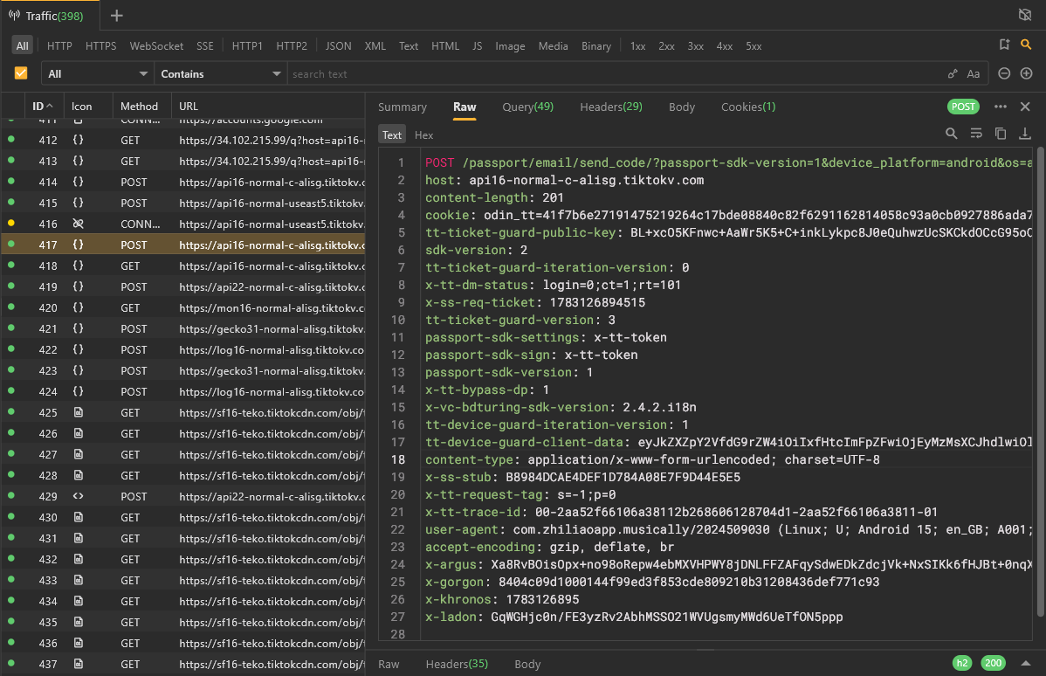1046x676 pixels.
Task: Download raw request content
Action: 1025,135
